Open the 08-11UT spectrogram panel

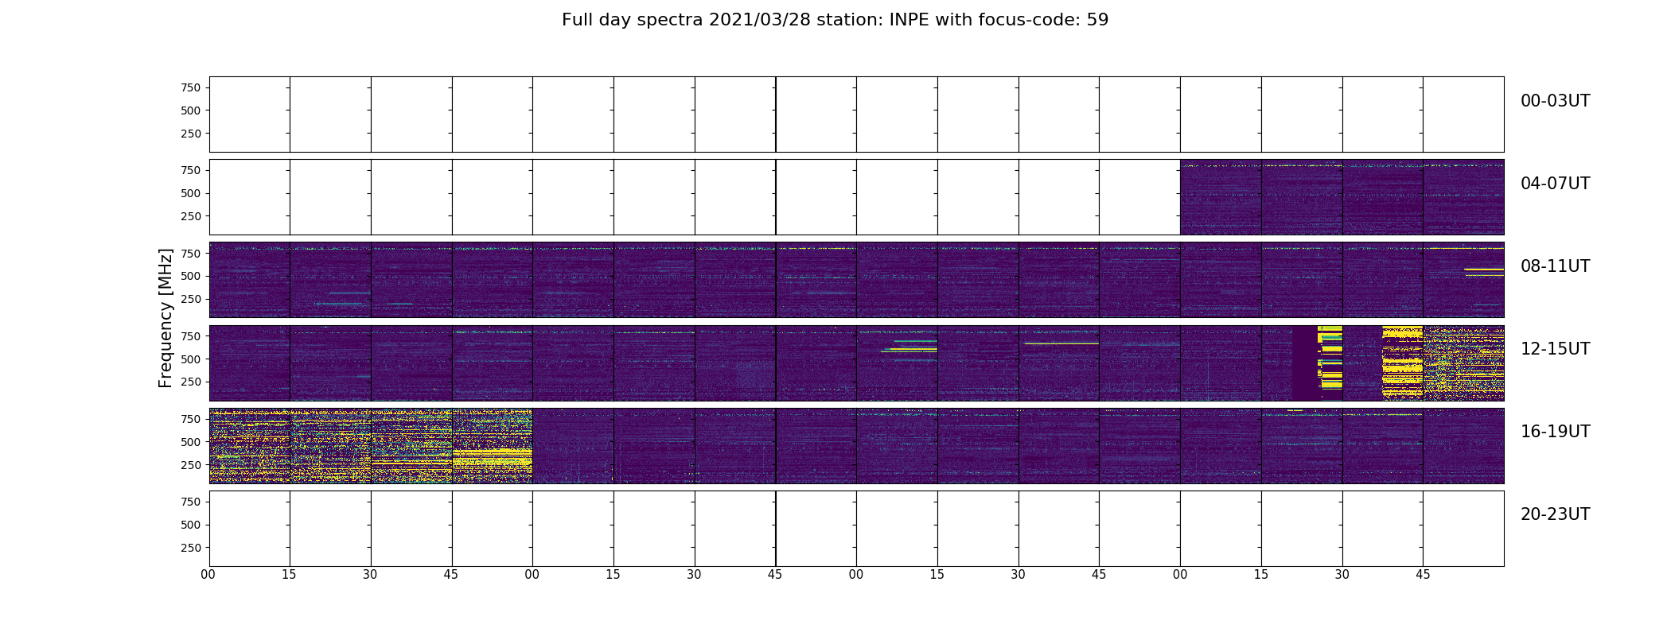[x=856, y=280]
